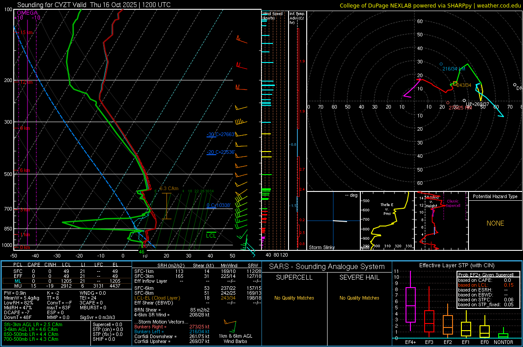Click No Quality Matches under SUPERCELL
523x347 pixels.
[294, 298]
